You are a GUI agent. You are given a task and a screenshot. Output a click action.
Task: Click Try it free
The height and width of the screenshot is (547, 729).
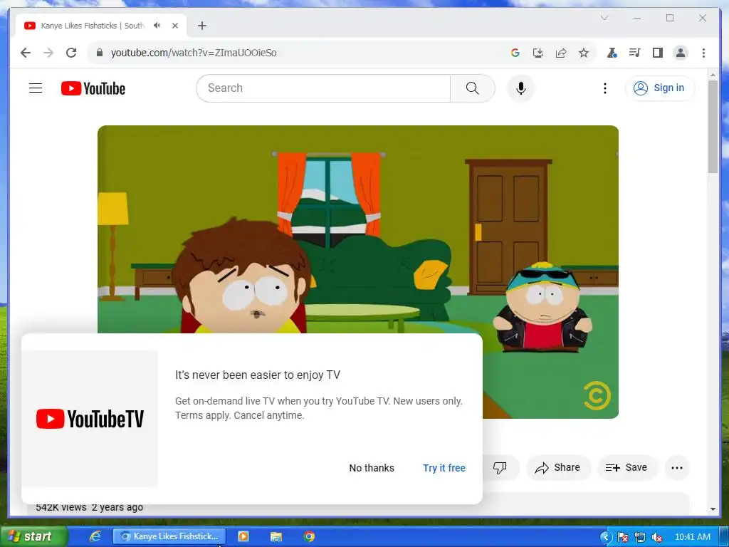(444, 468)
